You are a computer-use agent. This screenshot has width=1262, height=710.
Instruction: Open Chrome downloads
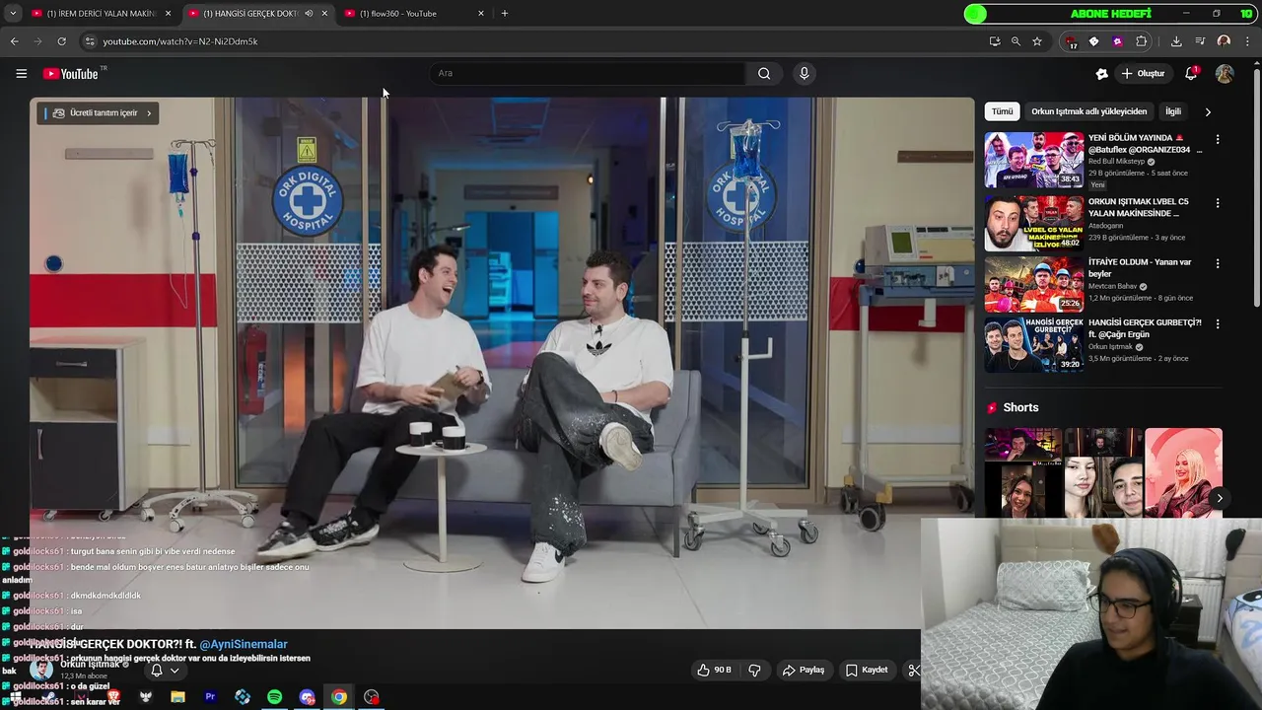click(1176, 41)
